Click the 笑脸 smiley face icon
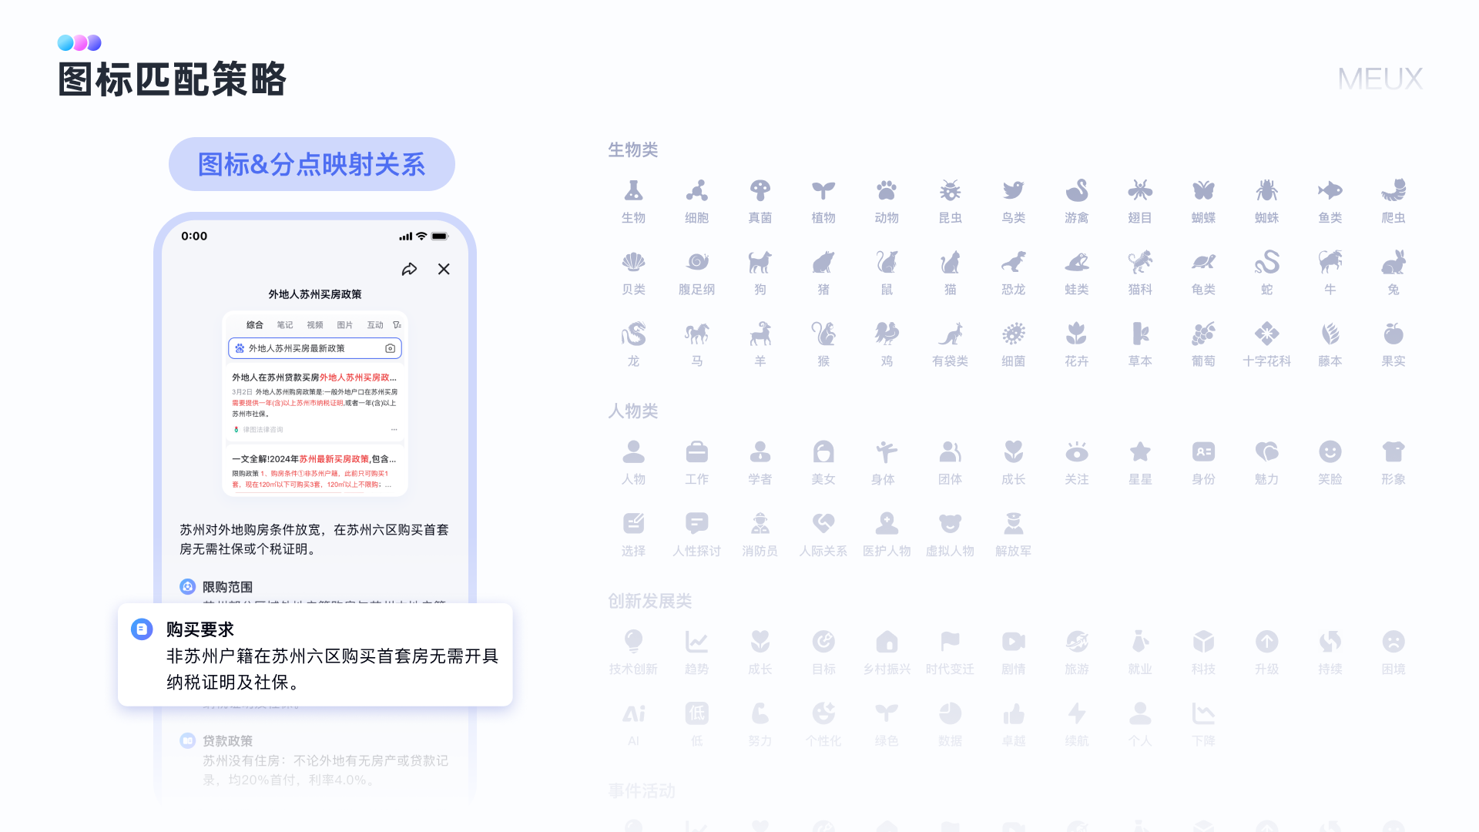 click(x=1330, y=452)
